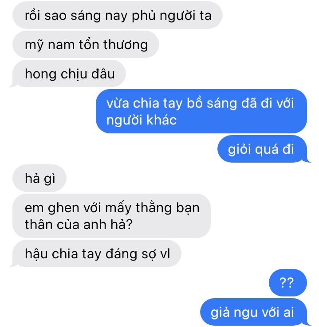Click the 'hong chịu đâu' message
The width and height of the screenshot is (319, 327).
[x=69, y=74]
